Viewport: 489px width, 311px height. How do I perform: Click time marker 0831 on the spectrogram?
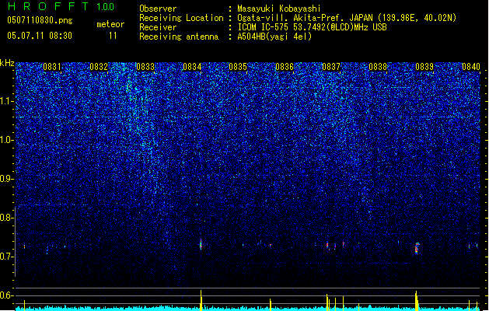point(52,67)
